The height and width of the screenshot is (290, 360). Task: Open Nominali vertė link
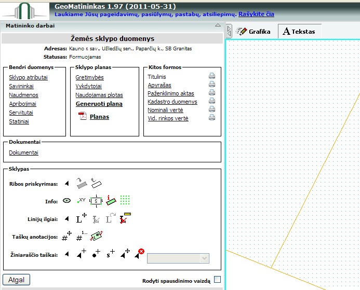(x=165, y=110)
